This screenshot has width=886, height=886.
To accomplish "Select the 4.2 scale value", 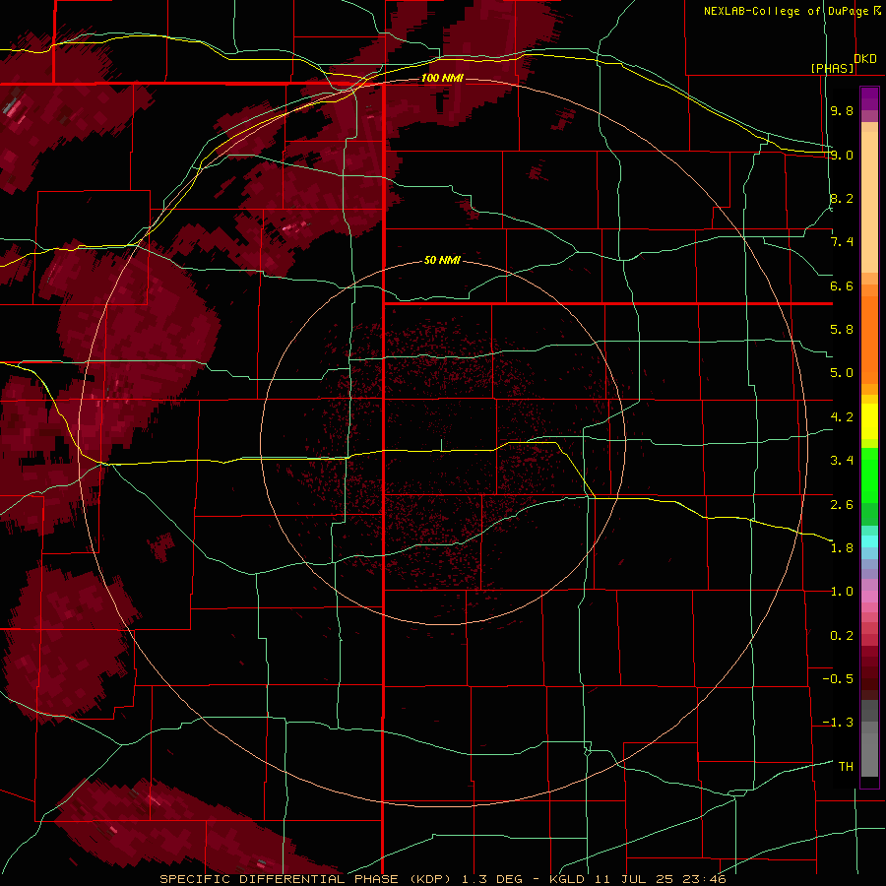I will click(x=842, y=417).
